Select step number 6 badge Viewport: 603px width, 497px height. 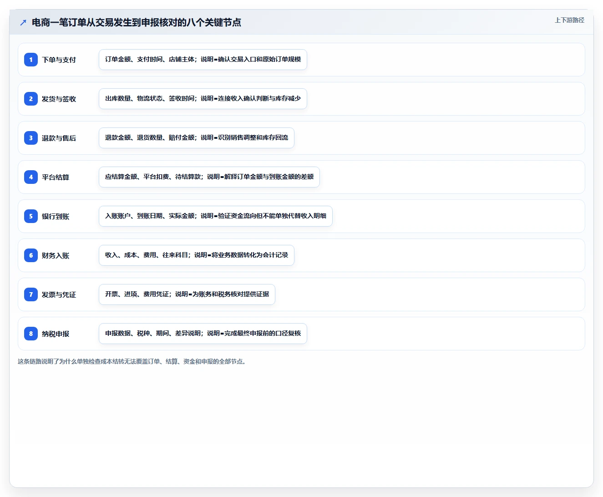point(31,255)
